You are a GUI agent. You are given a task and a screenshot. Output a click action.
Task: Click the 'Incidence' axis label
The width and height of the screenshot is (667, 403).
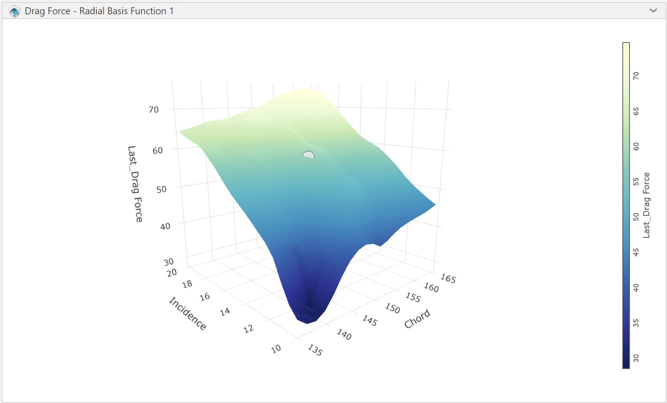(188, 313)
